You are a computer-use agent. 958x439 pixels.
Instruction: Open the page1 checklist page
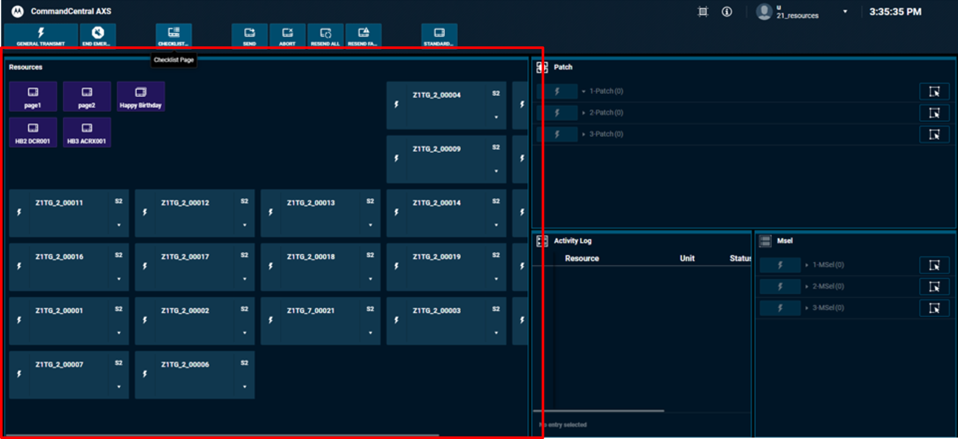[x=33, y=96]
